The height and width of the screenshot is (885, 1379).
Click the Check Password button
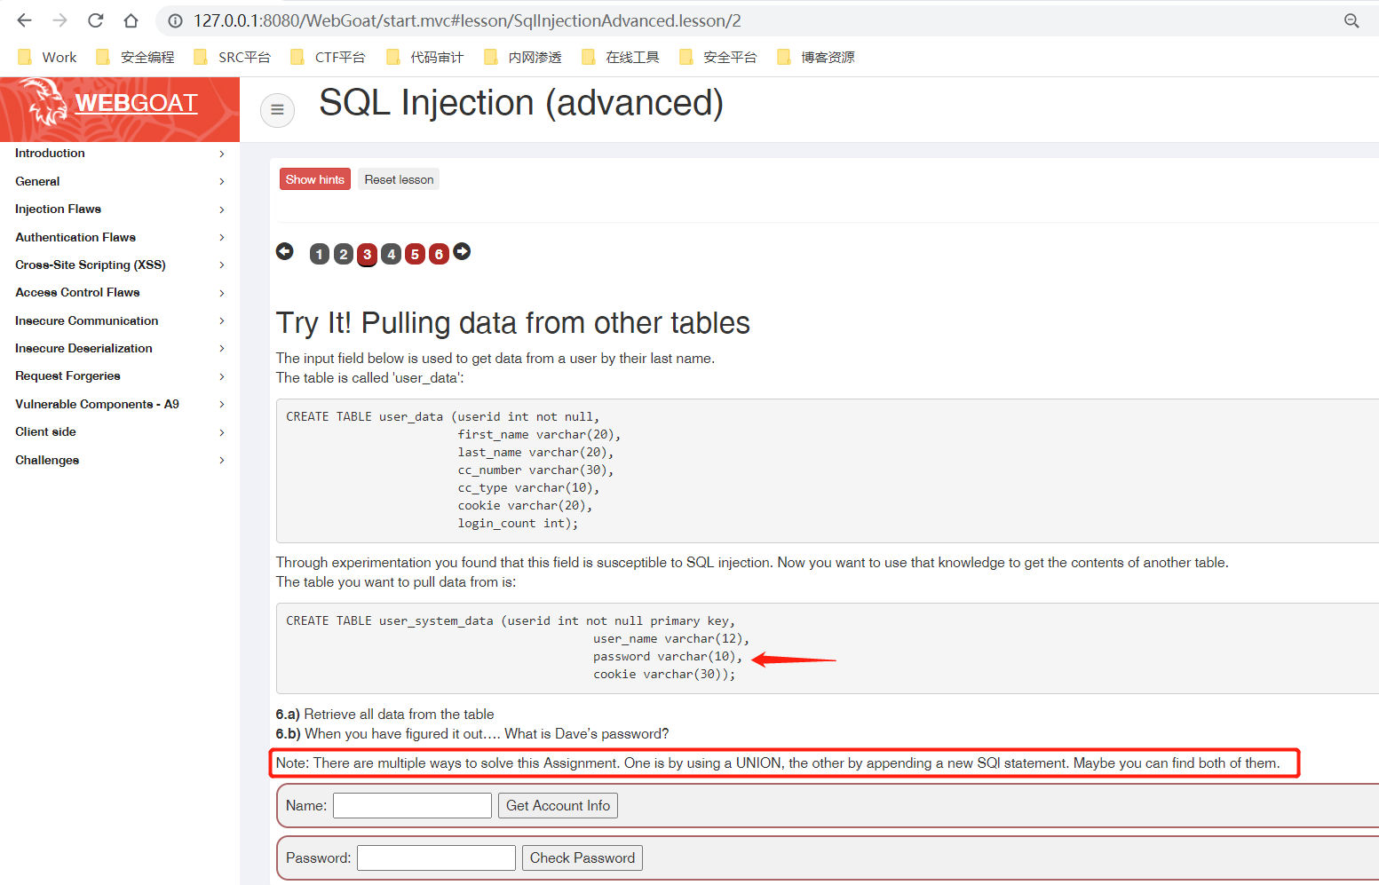click(x=582, y=857)
